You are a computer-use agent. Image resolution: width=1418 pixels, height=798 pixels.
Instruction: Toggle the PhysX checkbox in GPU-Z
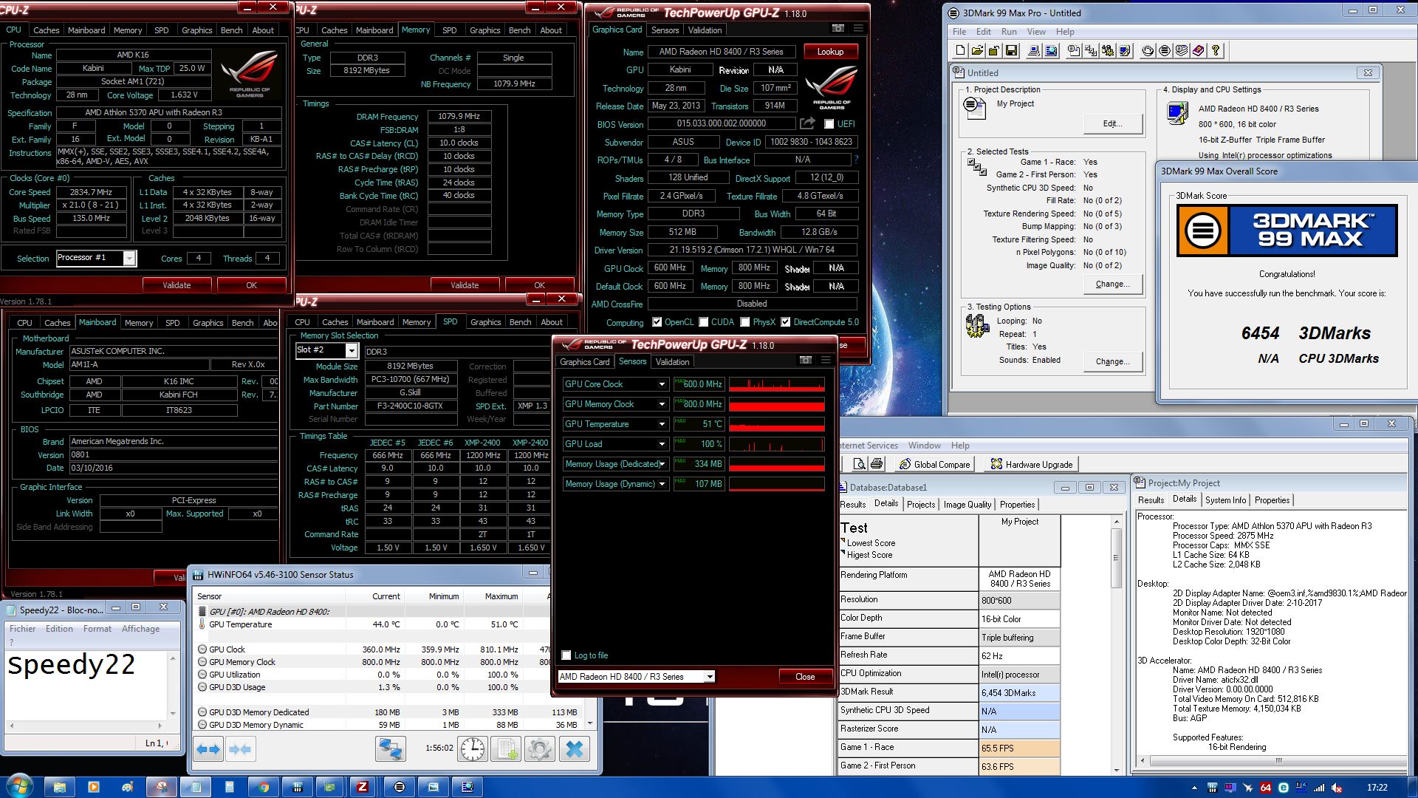point(744,322)
